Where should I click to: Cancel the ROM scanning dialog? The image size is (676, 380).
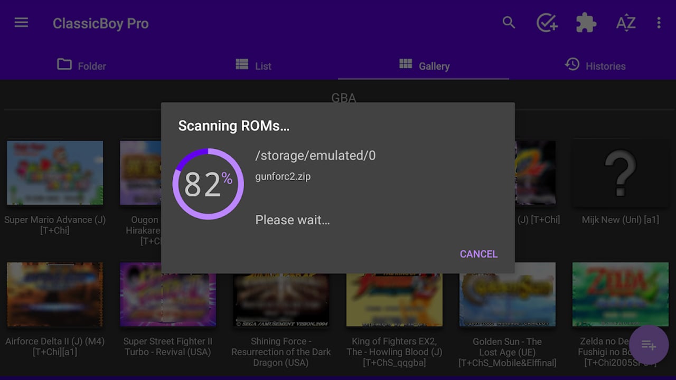click(478, 254)
